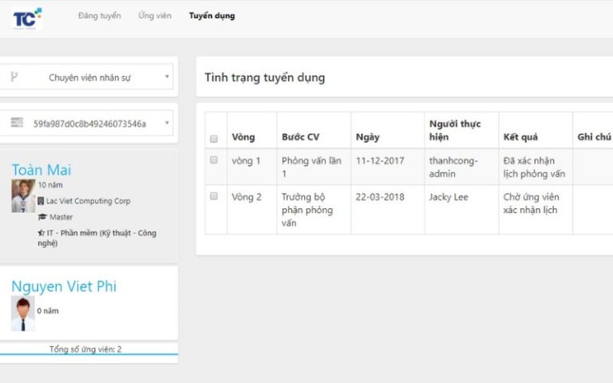The height and width of the screenshot is (383, 613).
Task: Tick the checkbox for the Vòng 2 row
Action: [x=214, y=196]
